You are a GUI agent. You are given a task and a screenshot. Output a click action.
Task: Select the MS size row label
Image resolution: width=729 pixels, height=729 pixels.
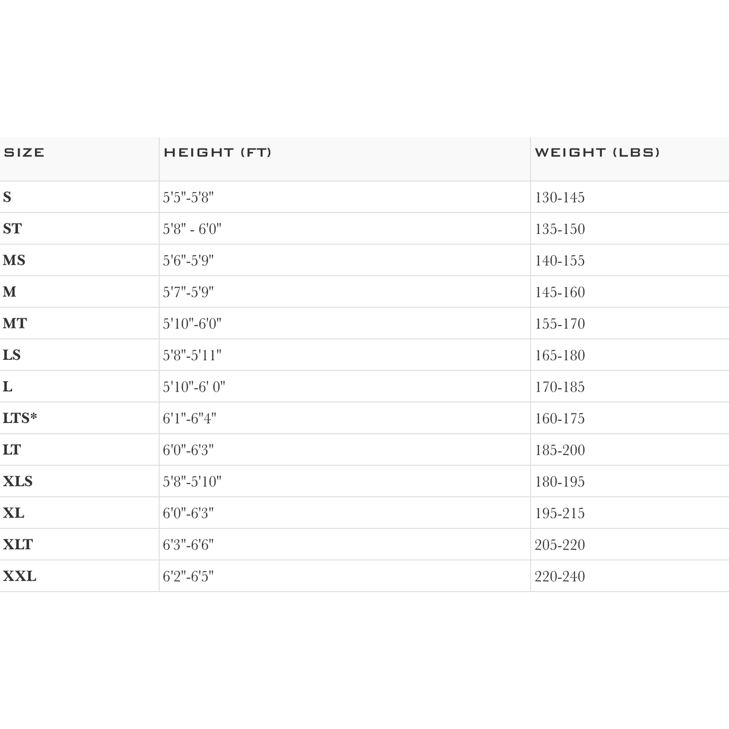click(x=14, y=260)
